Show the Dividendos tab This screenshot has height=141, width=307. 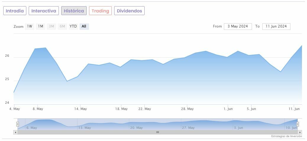(129, 11)
